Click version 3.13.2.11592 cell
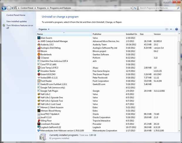The height and width of the screenshot is (143, 182). tap(159, 91)
